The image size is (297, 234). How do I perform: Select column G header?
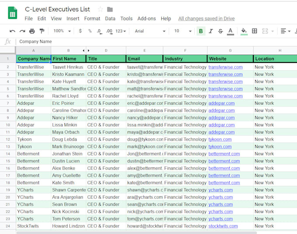(230, 51)
